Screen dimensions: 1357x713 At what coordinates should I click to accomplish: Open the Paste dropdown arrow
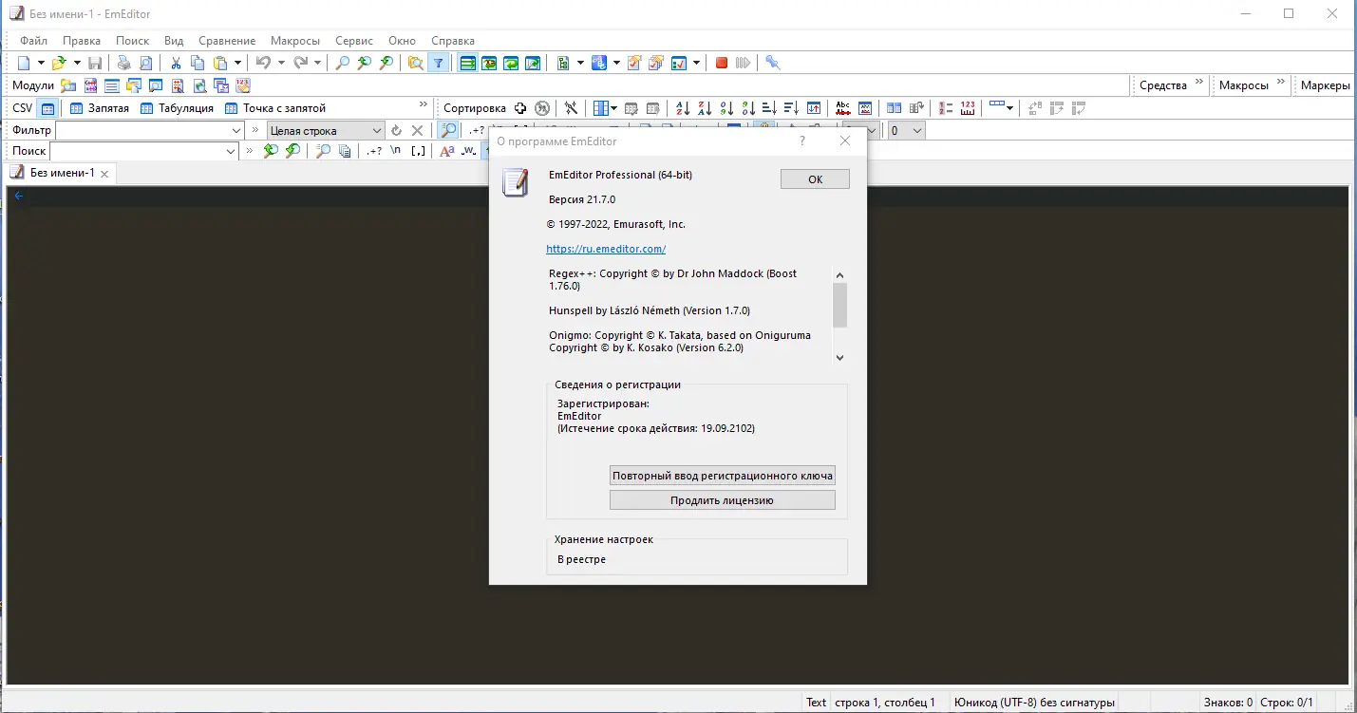coord(236,62)
